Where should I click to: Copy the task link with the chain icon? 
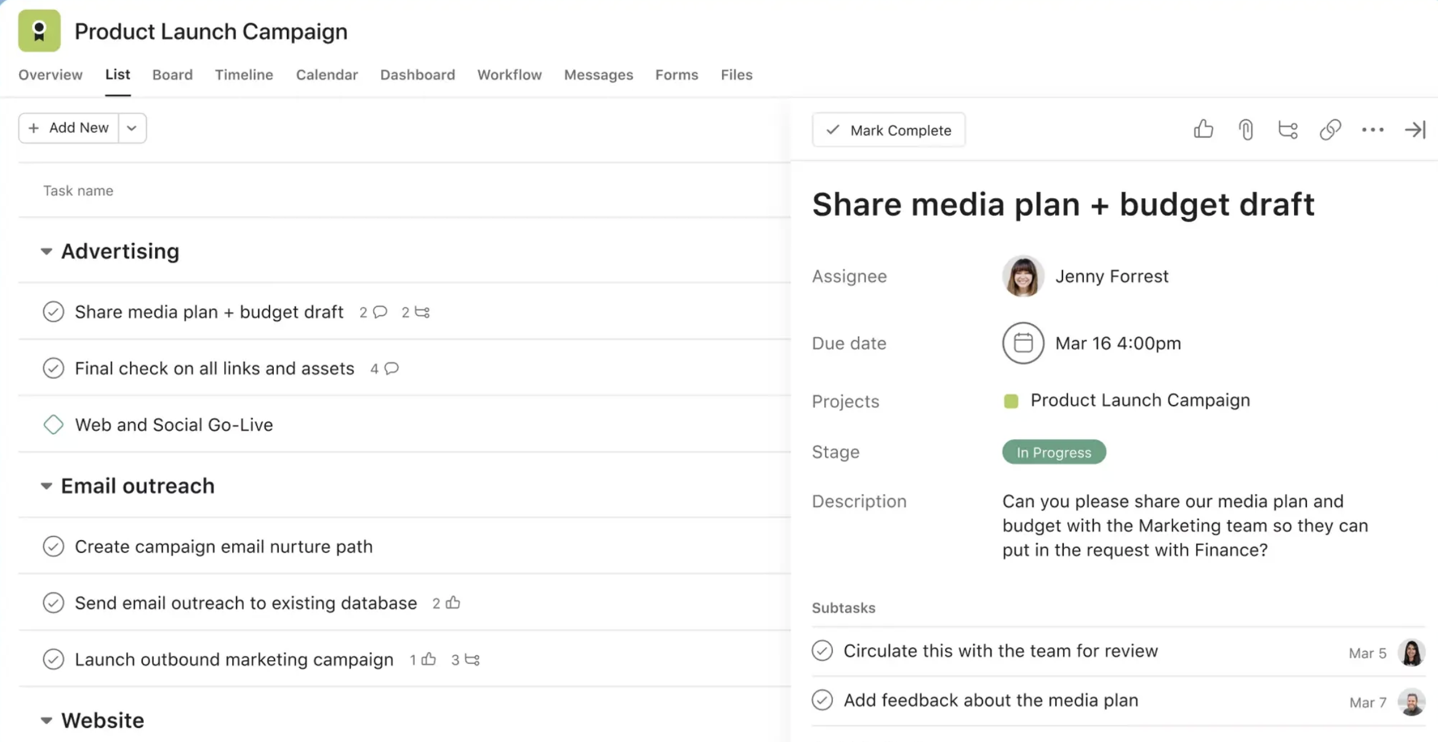click(x=1330, y=130)
